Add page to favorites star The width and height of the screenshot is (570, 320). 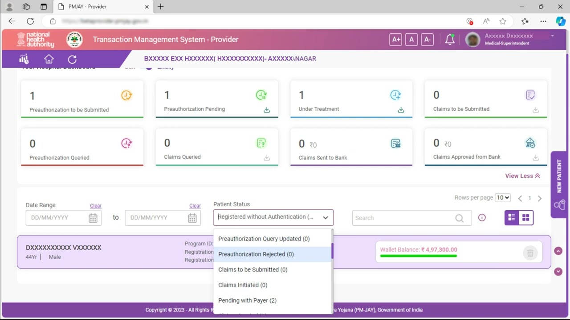point(503,21)
